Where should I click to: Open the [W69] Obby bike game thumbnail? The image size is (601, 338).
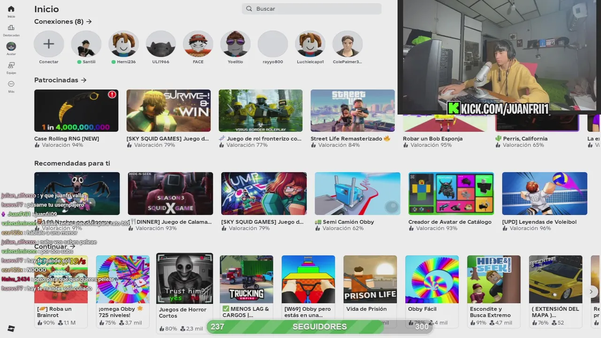[308, 279]
